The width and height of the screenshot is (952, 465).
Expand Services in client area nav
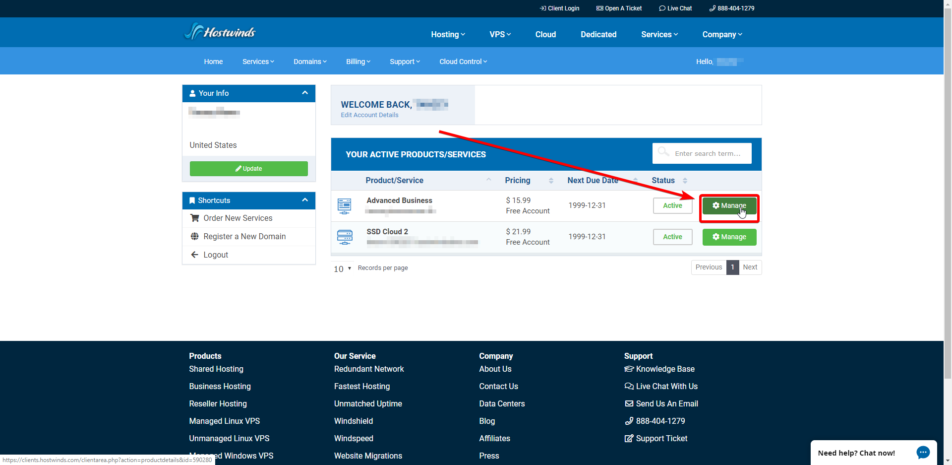(258, 62)
